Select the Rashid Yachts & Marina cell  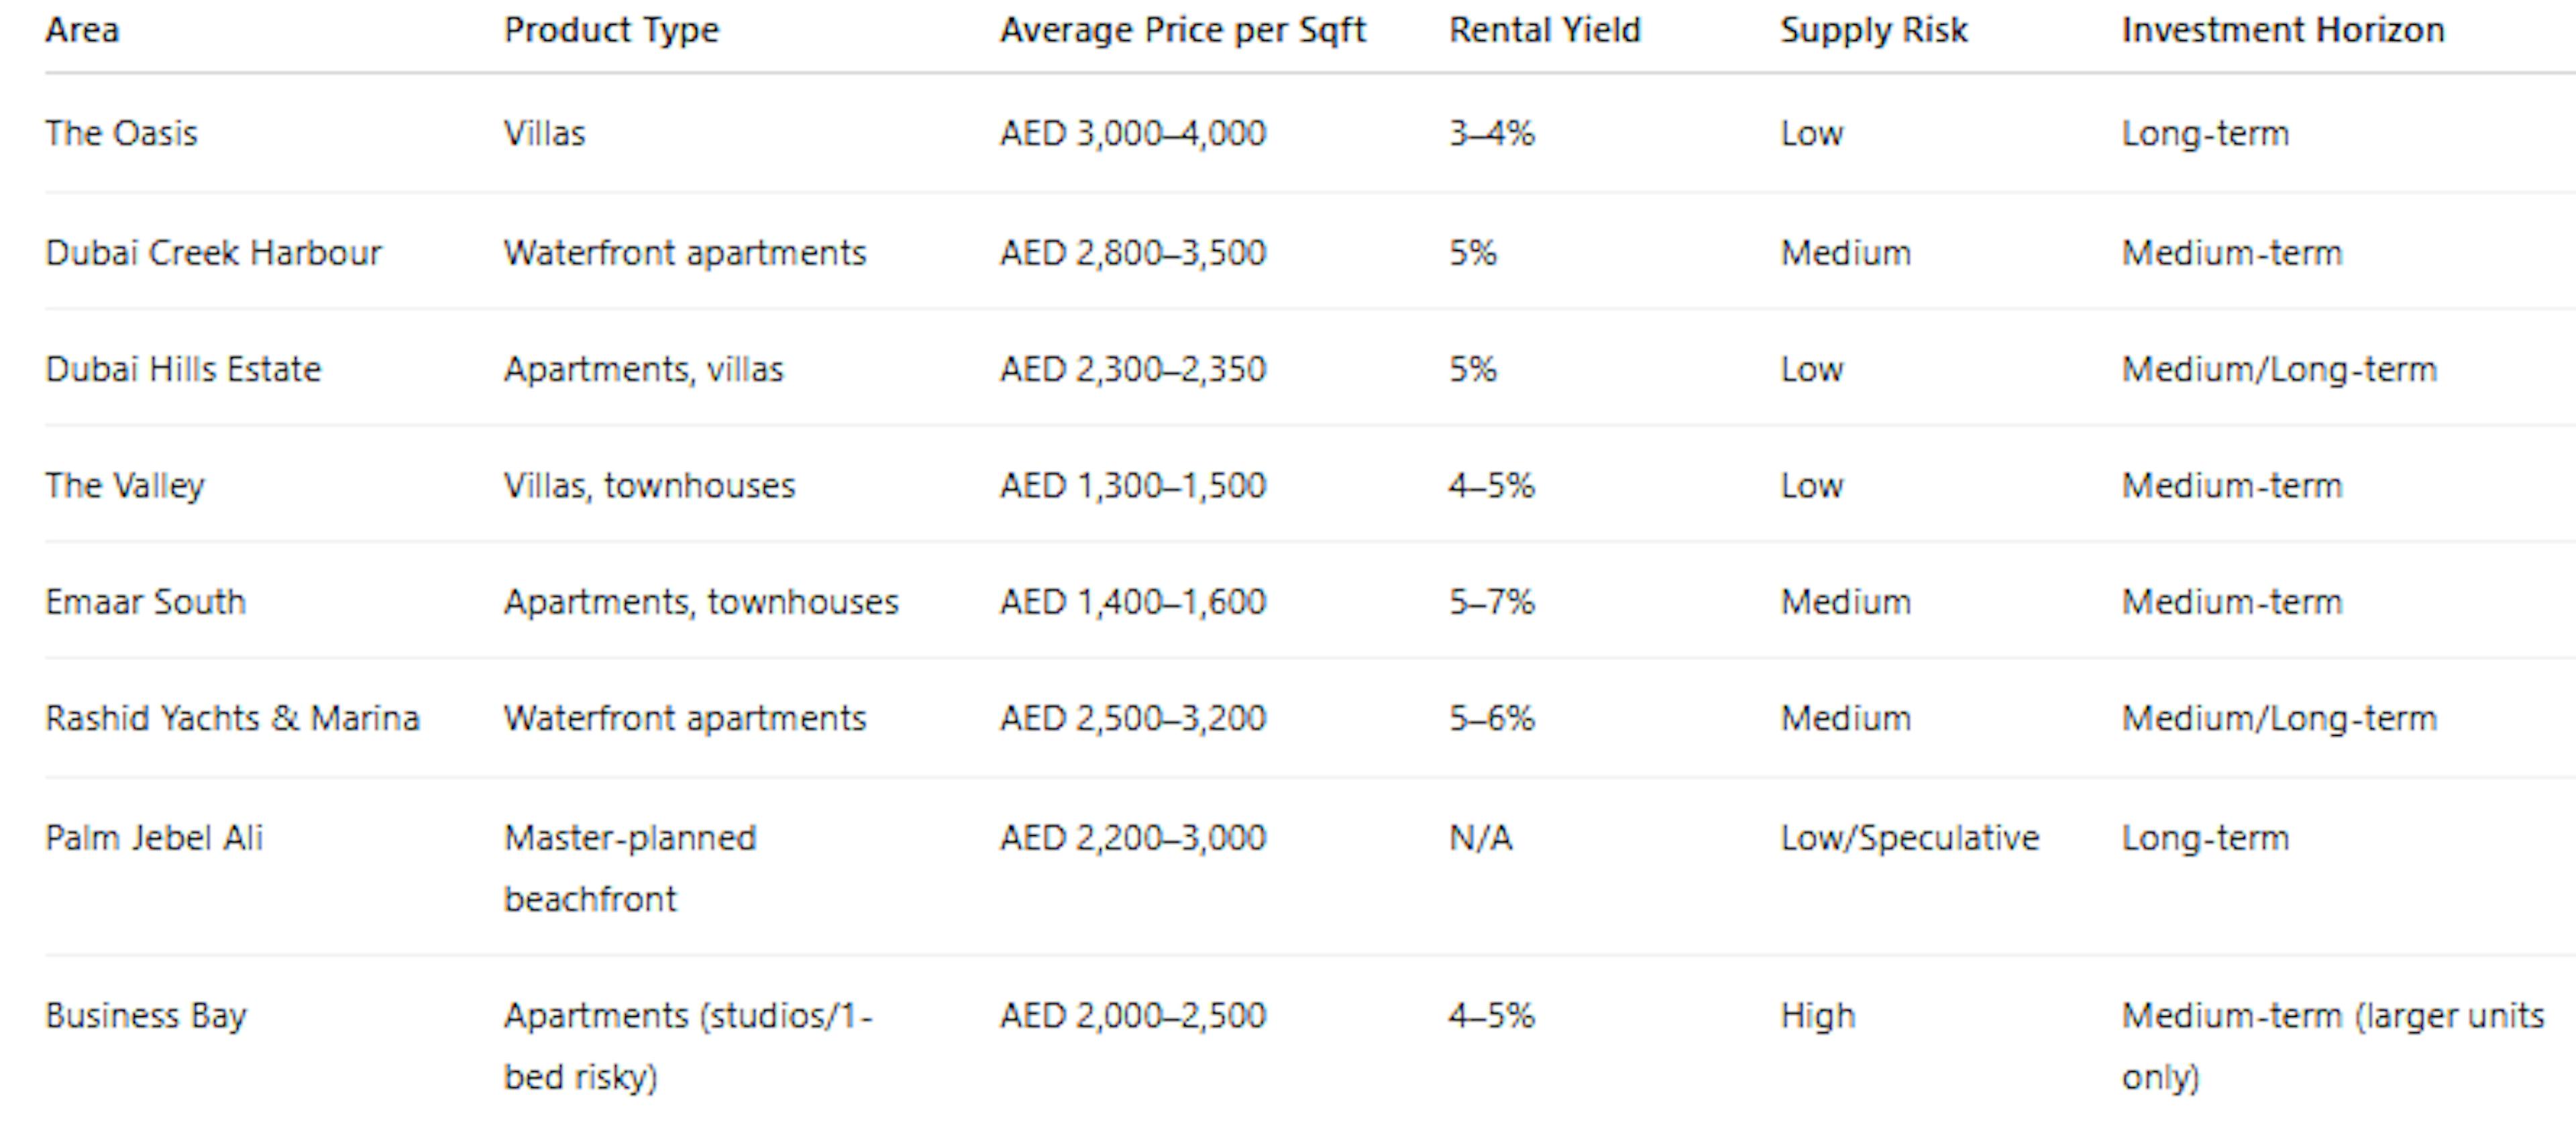pos(232,718)
